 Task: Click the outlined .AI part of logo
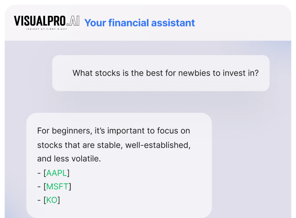pos(73,21)
